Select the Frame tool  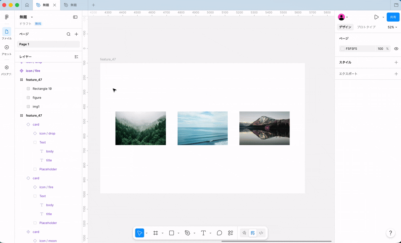[156, 233]
